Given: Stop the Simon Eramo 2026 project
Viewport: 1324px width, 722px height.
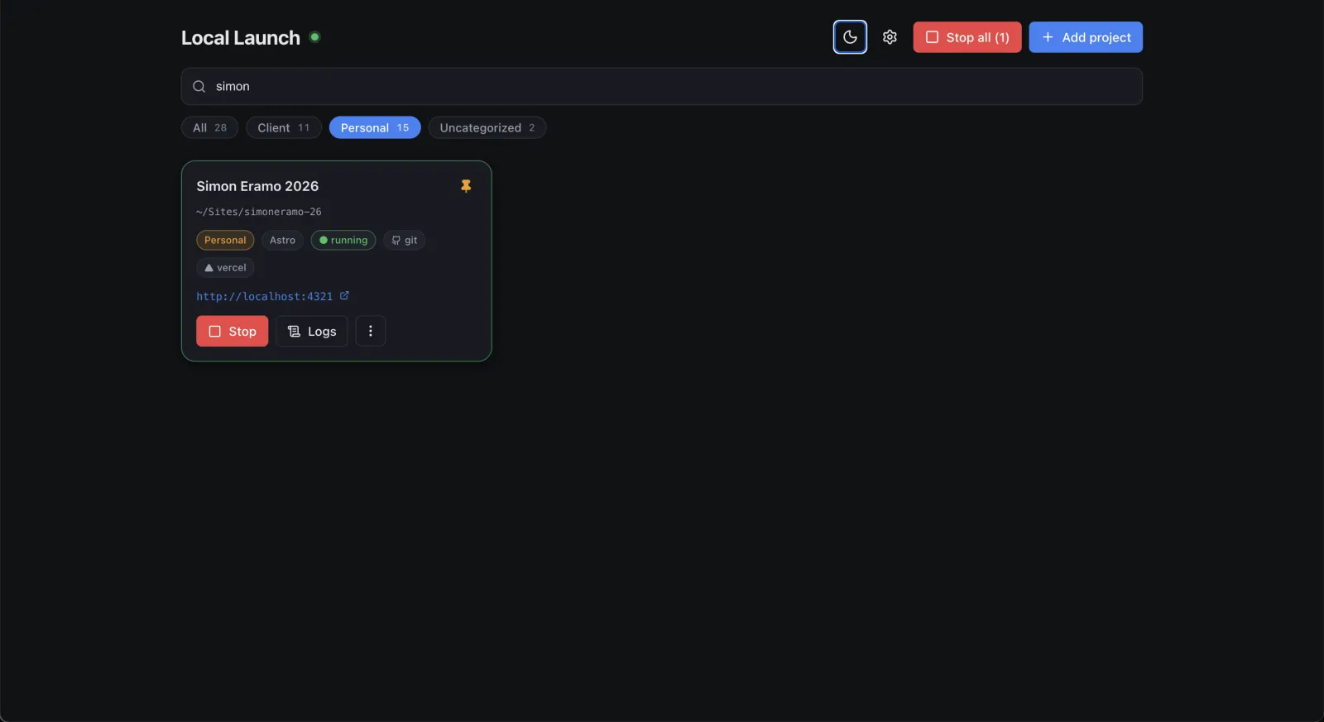Looking at the screenshot, I should point(233,331).
